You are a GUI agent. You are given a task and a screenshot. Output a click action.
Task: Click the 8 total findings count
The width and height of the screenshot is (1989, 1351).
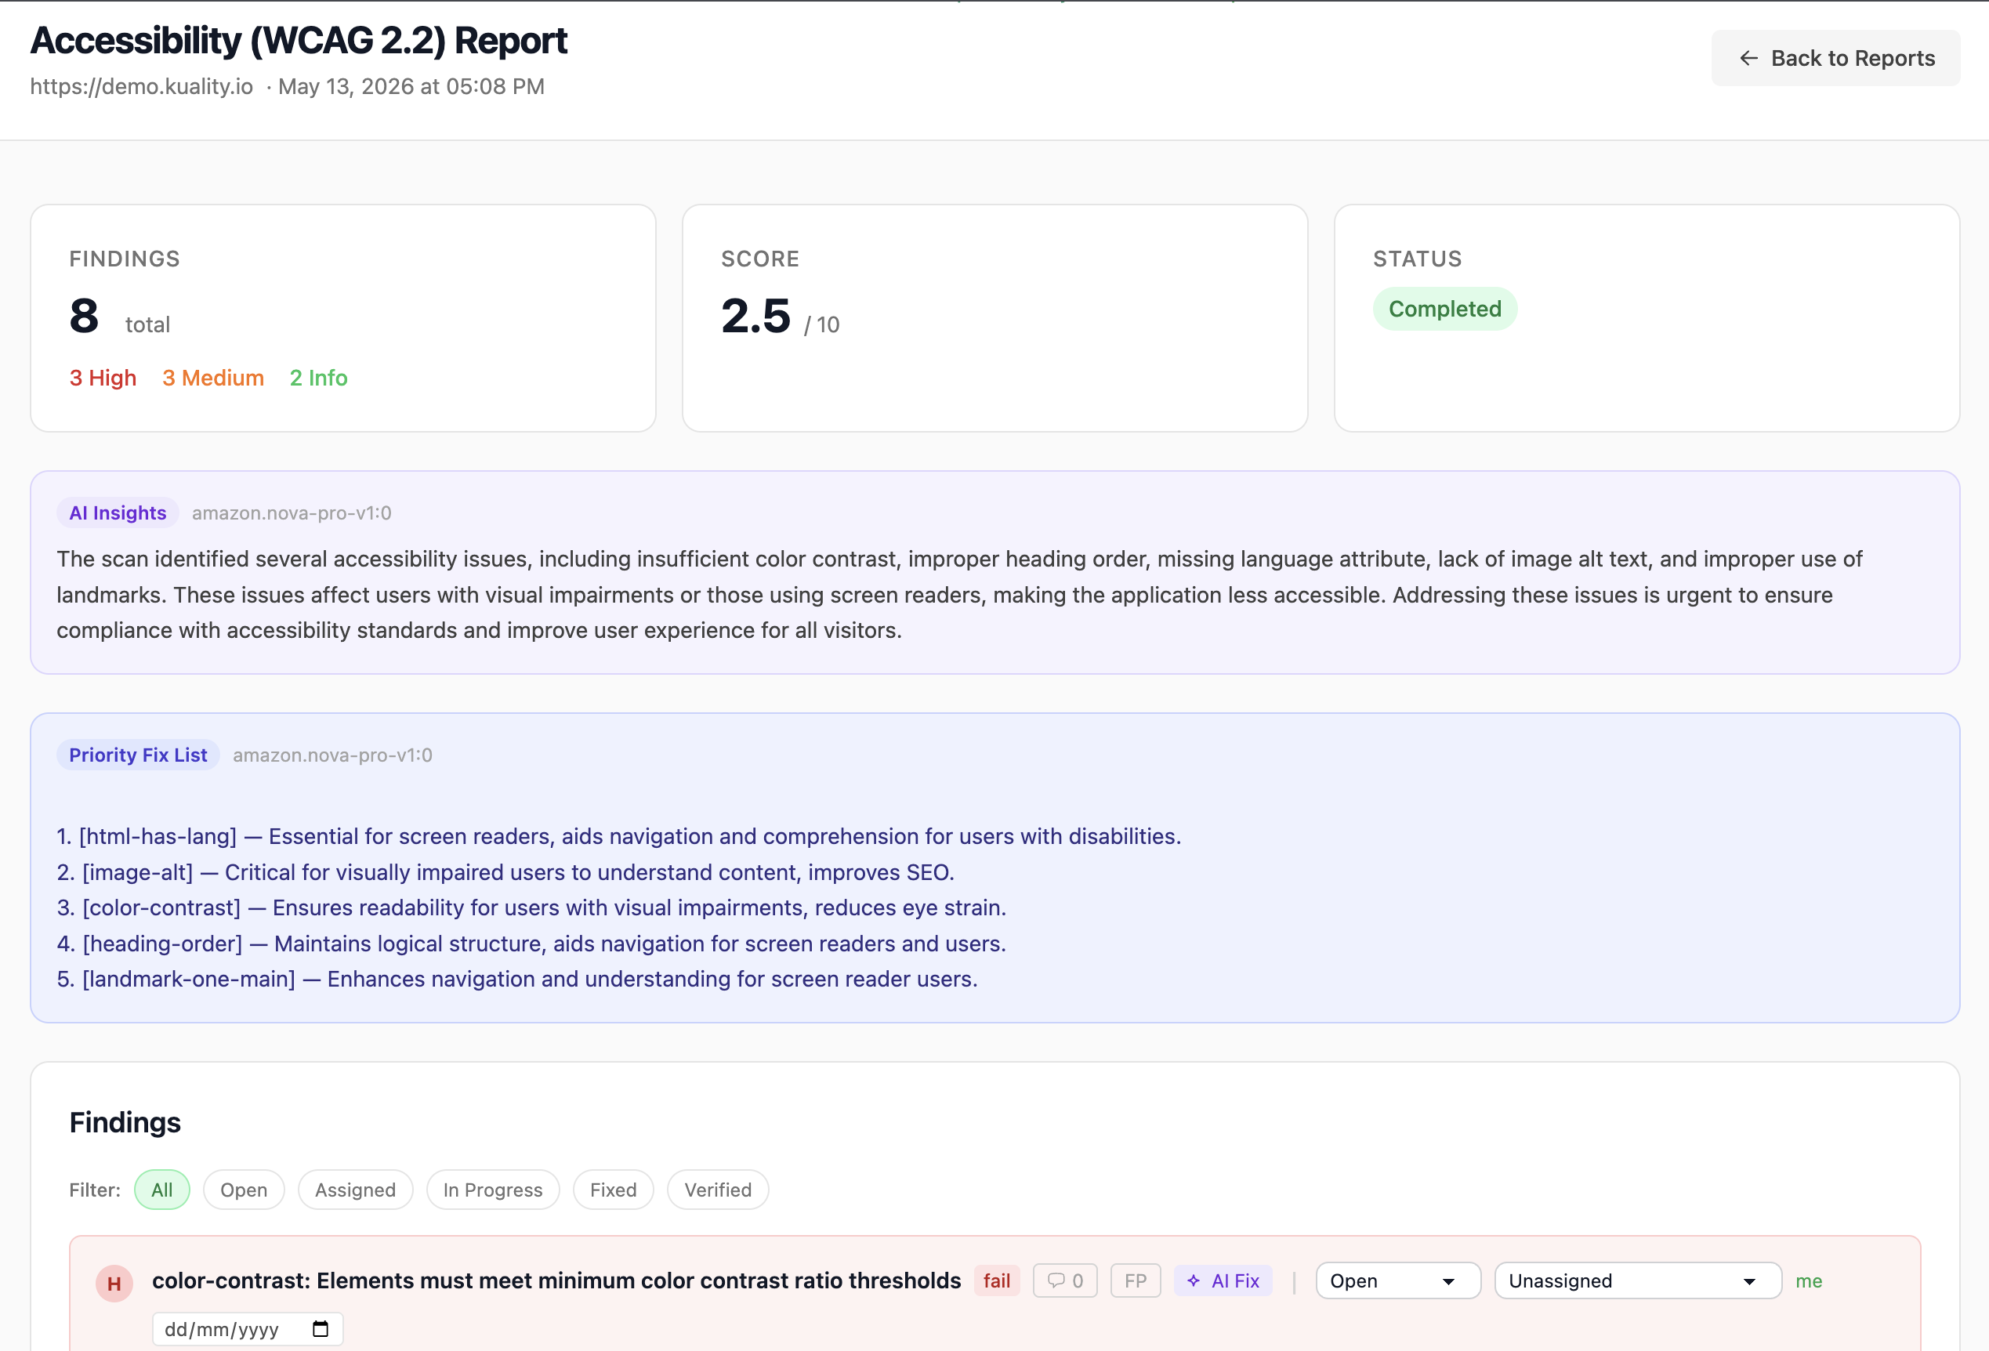pyautogui.click(x=84, y=316)
